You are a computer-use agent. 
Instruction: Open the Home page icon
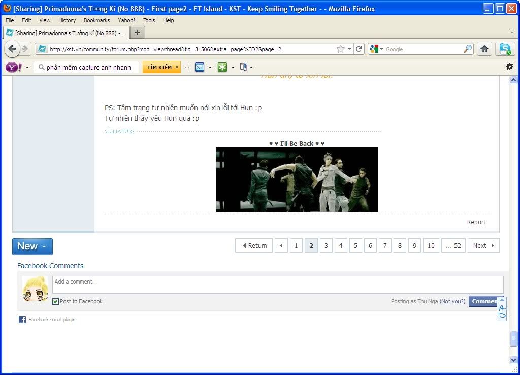point(484,49)
